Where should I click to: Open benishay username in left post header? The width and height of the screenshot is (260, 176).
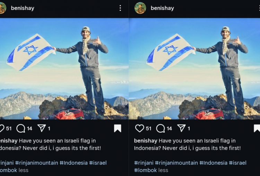click(23, 8)
